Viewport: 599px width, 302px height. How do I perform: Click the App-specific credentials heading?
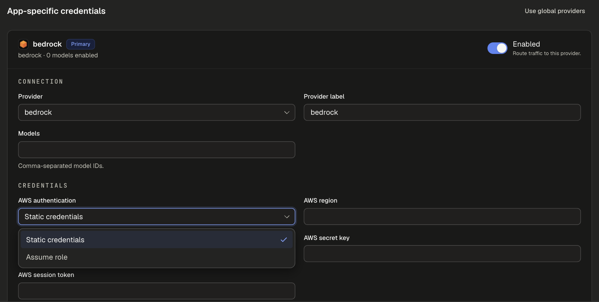pos(56,11)
